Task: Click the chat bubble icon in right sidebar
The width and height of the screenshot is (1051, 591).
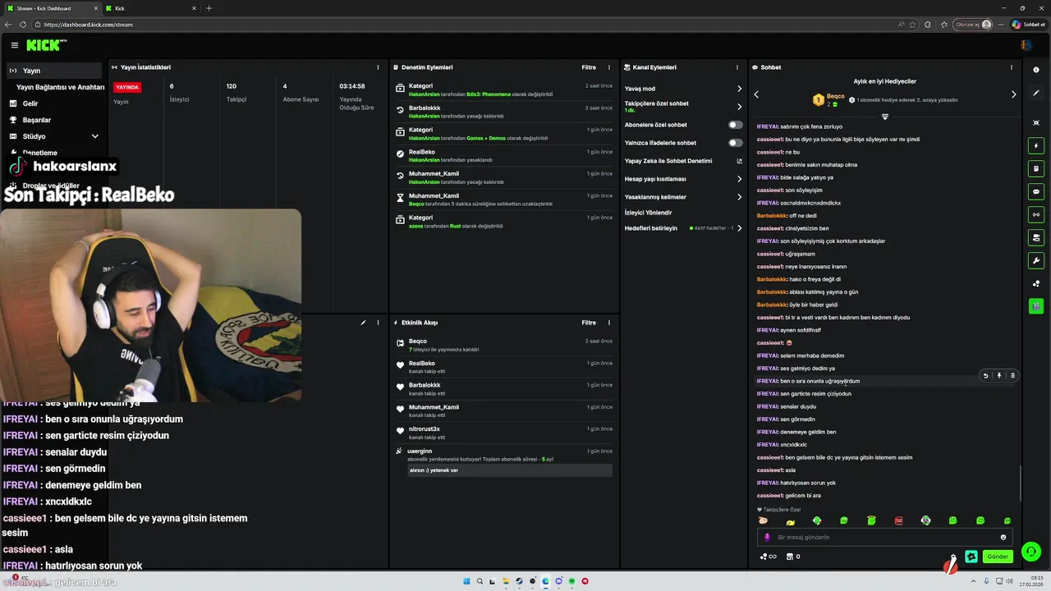Action: [1036, 192]
